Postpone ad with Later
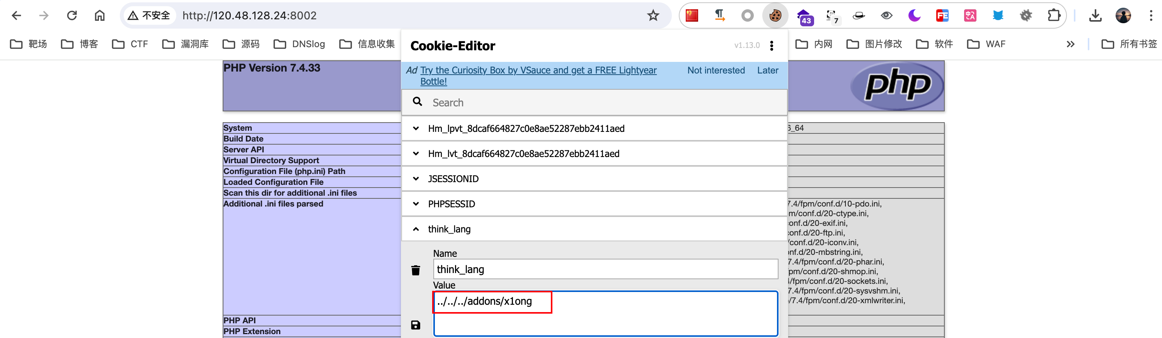1162x338 pixels. (x=768, y=70)
